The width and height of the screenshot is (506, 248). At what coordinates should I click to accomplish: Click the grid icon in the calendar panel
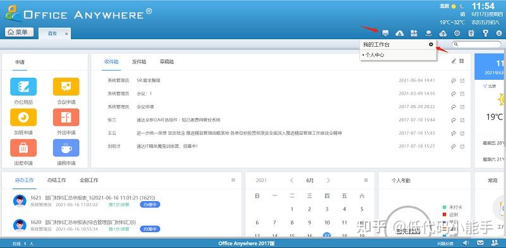coord(366,180)
